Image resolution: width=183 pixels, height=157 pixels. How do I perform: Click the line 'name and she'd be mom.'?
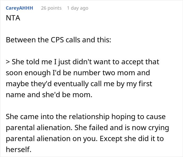[x=49, y=95]
